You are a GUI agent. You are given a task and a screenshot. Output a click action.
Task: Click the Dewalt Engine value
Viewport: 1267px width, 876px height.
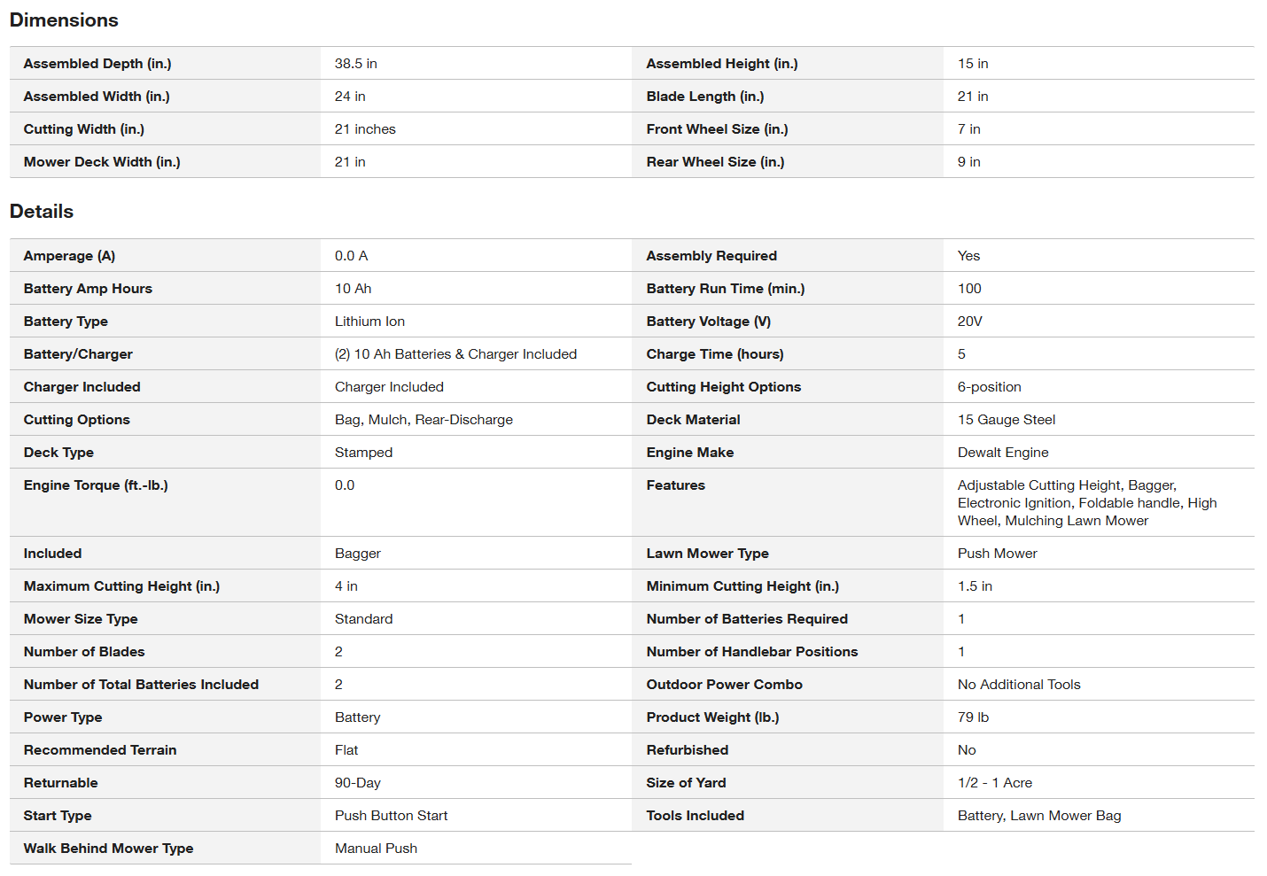(x=1003, y=453)
